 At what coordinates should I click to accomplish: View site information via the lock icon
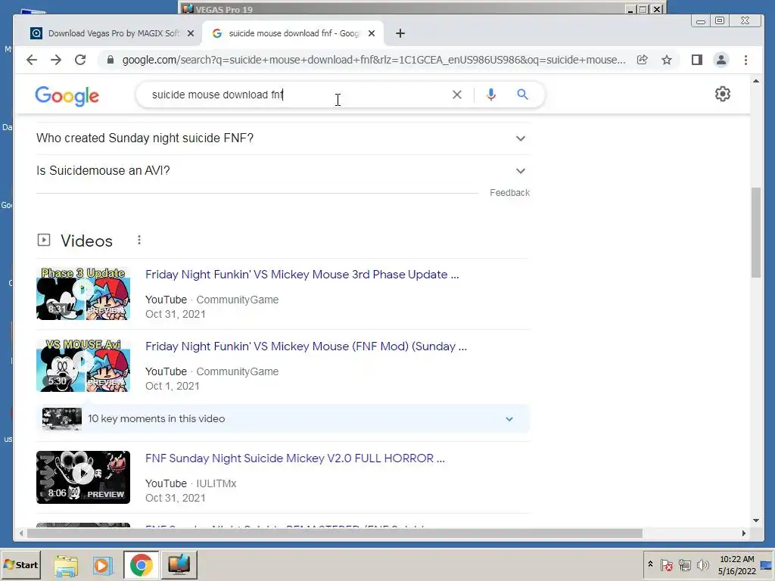110,60
